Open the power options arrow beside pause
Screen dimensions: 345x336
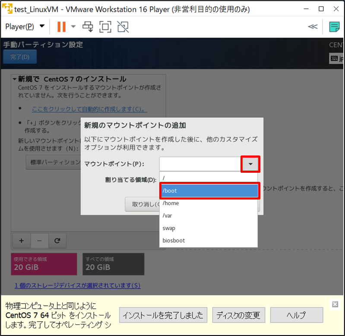pyautogui.click(x=73, y=27)
